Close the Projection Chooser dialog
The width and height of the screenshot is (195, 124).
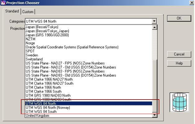192,3
